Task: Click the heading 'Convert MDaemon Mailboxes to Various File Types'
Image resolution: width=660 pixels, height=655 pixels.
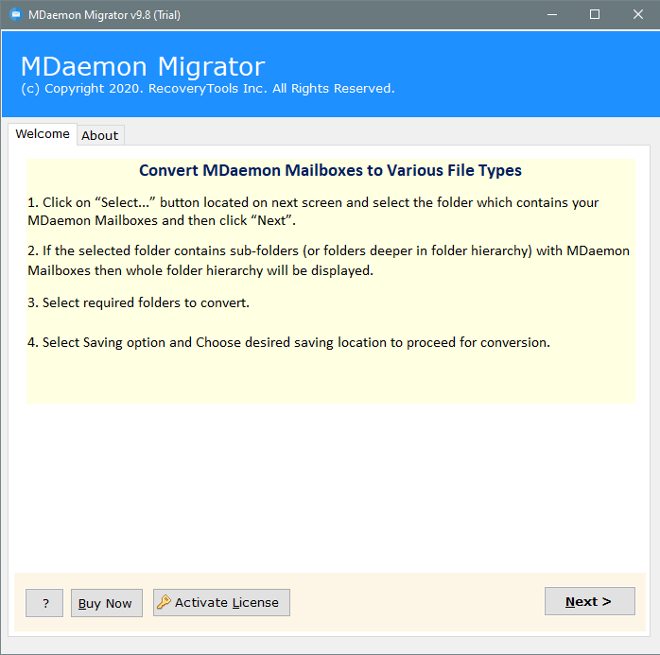Action: pos(330,170)
